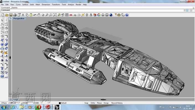This screenshot has height=110, width=195.
Task: Click the Shade sphere icon
Action: (x=103, y=15)
